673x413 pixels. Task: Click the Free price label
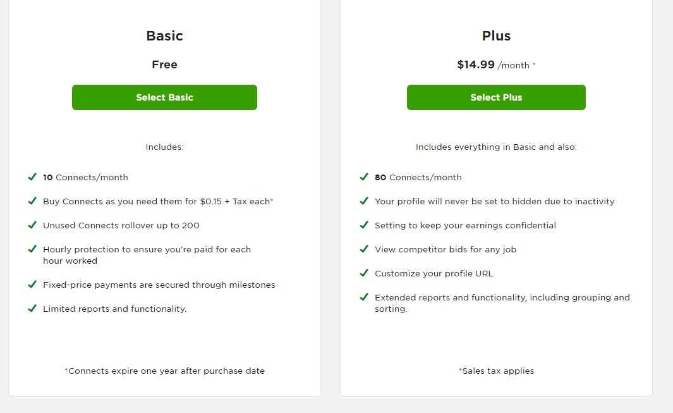click(164, 65)
